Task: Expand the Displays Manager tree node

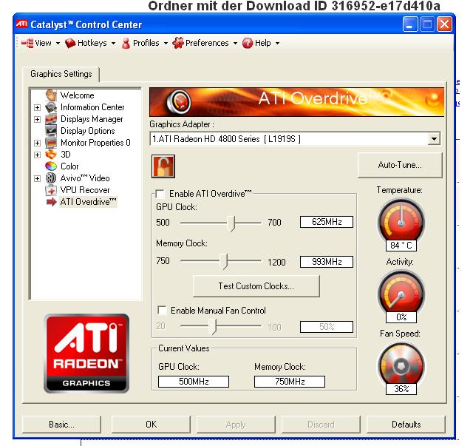Action: coord(37,119)
